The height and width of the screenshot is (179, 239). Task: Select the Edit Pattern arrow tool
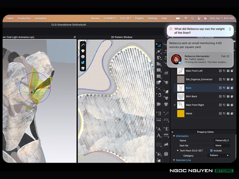point(159,45)
